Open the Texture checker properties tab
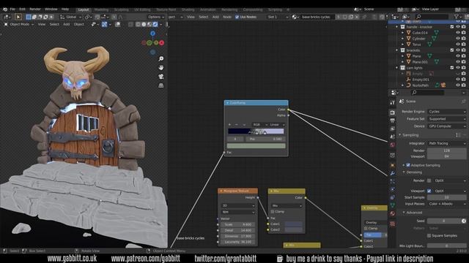469x263 pixels. [393, 224]
